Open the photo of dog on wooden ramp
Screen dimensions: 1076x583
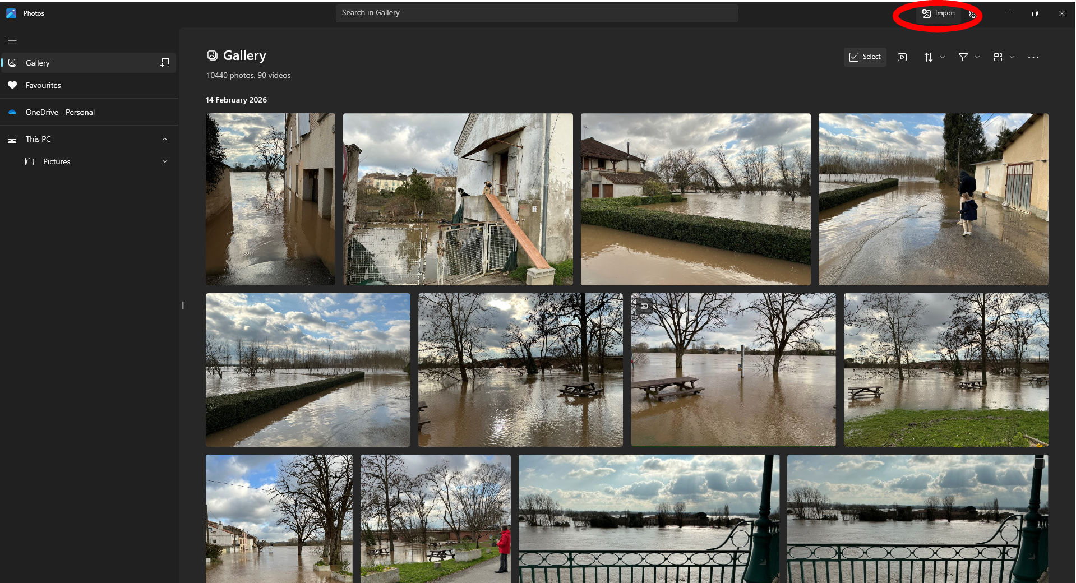pos(458,199)
